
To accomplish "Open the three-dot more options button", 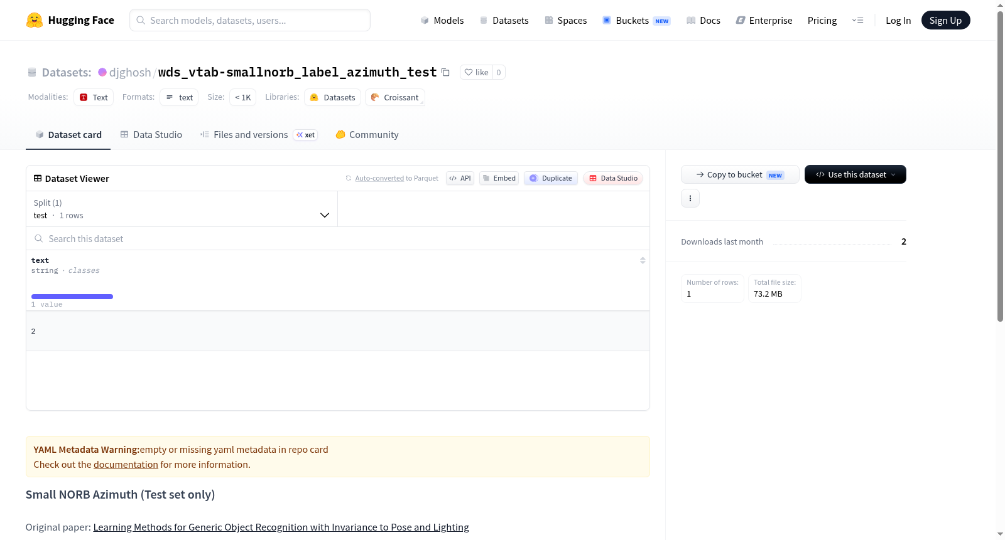I will pyautogui.click(x=690, y=198).
